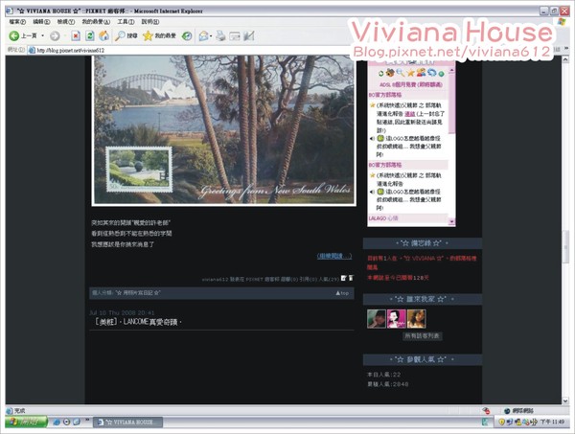Screen dimensions: 575x434
Task: Click the widget's blue swirl icon
Action: coord(432,73)
